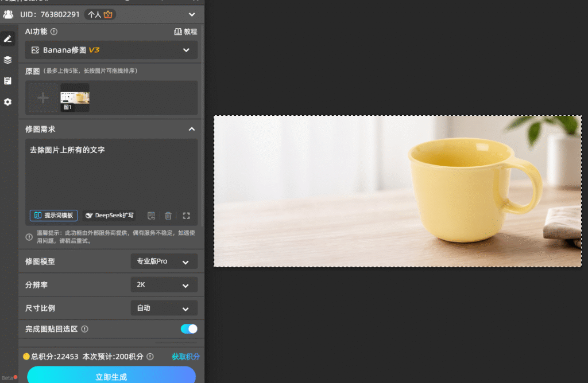The image size is (588, 383).
Task: Open the 修图模型 专业版Pro dropdown
Action: pos(164,261)
